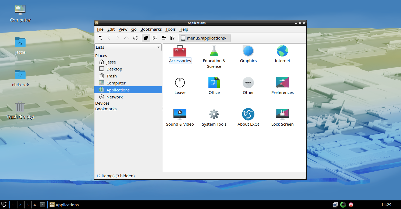Image resolution: width=401 pixels, height=209 pixels.
Task: Open the Preferences category icon
Action: click(x=282, y=83)
